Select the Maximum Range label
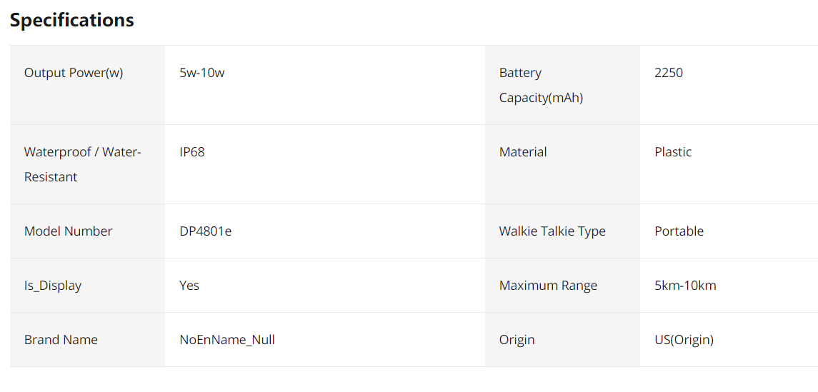 click(548, 286)
